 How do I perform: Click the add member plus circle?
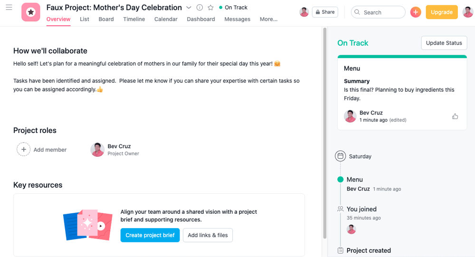(x=23, y=150)
